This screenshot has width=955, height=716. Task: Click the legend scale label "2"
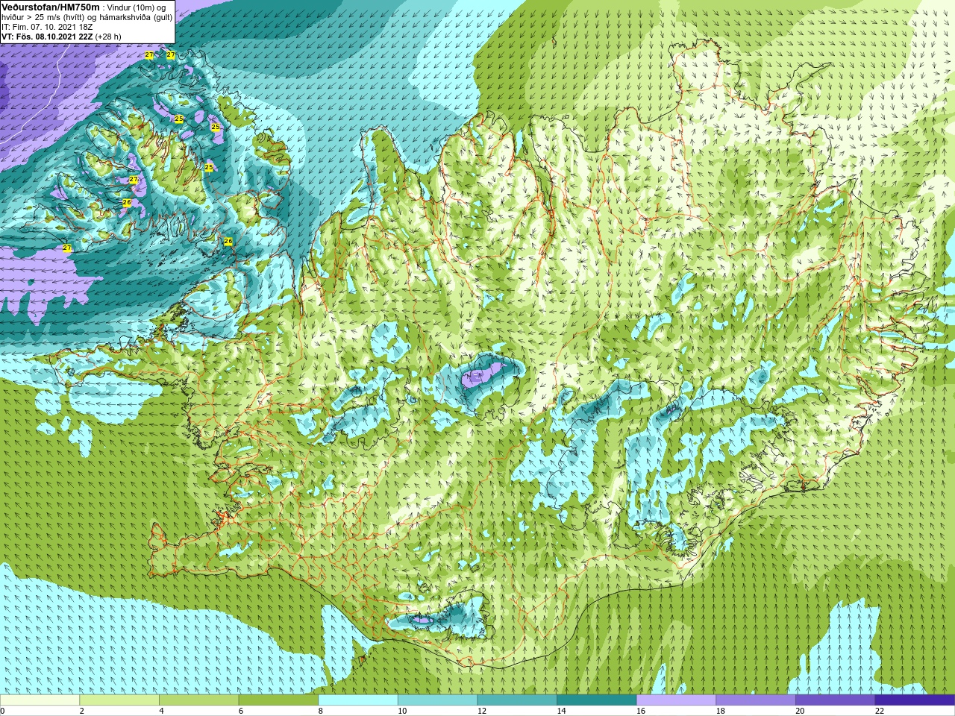(x=82, y=711)
